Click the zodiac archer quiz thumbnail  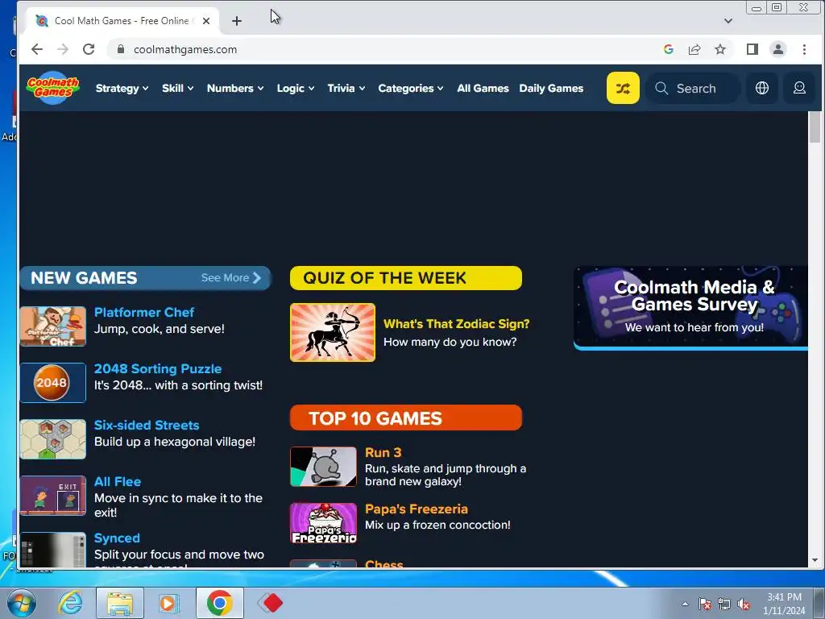tap(333, 332)
